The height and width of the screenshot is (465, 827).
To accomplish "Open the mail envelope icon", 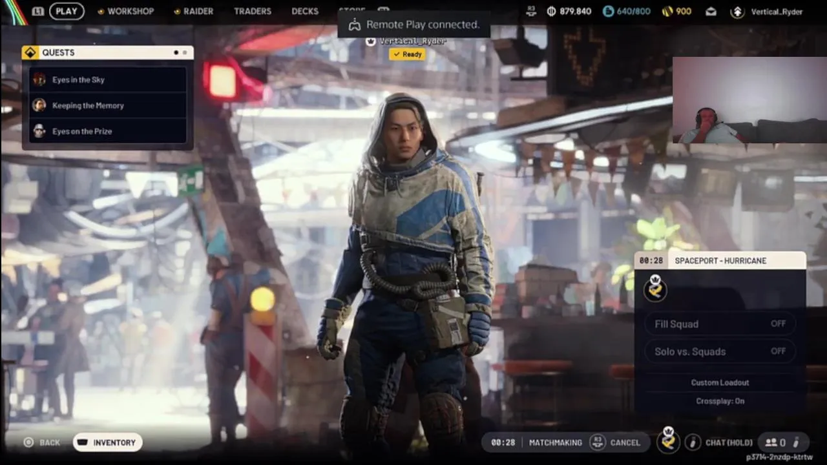I will [711, 11].
